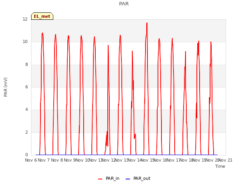
Task: Click the PAR chart title
Action: [x=124, y=4]
